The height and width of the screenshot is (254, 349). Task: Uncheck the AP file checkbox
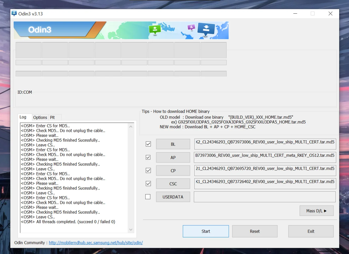148,157
